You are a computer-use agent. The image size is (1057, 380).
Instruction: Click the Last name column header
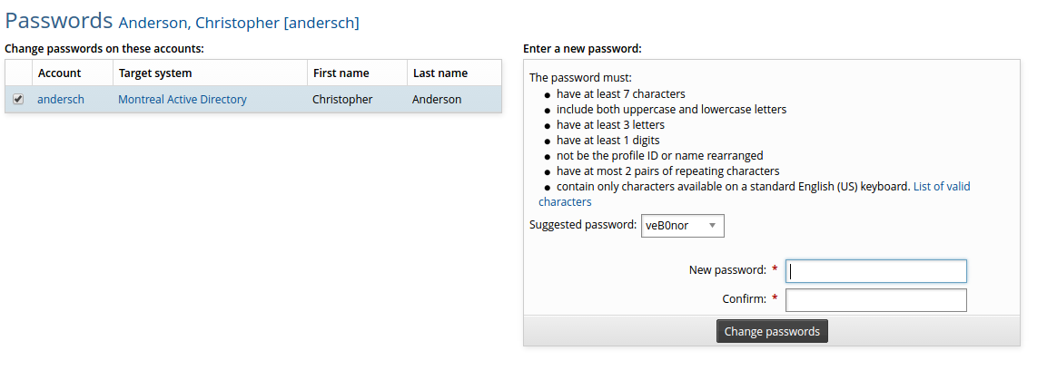(x=440, y=73)
